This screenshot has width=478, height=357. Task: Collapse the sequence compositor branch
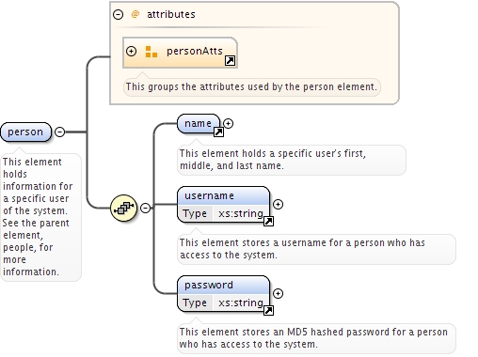point(145,208)
